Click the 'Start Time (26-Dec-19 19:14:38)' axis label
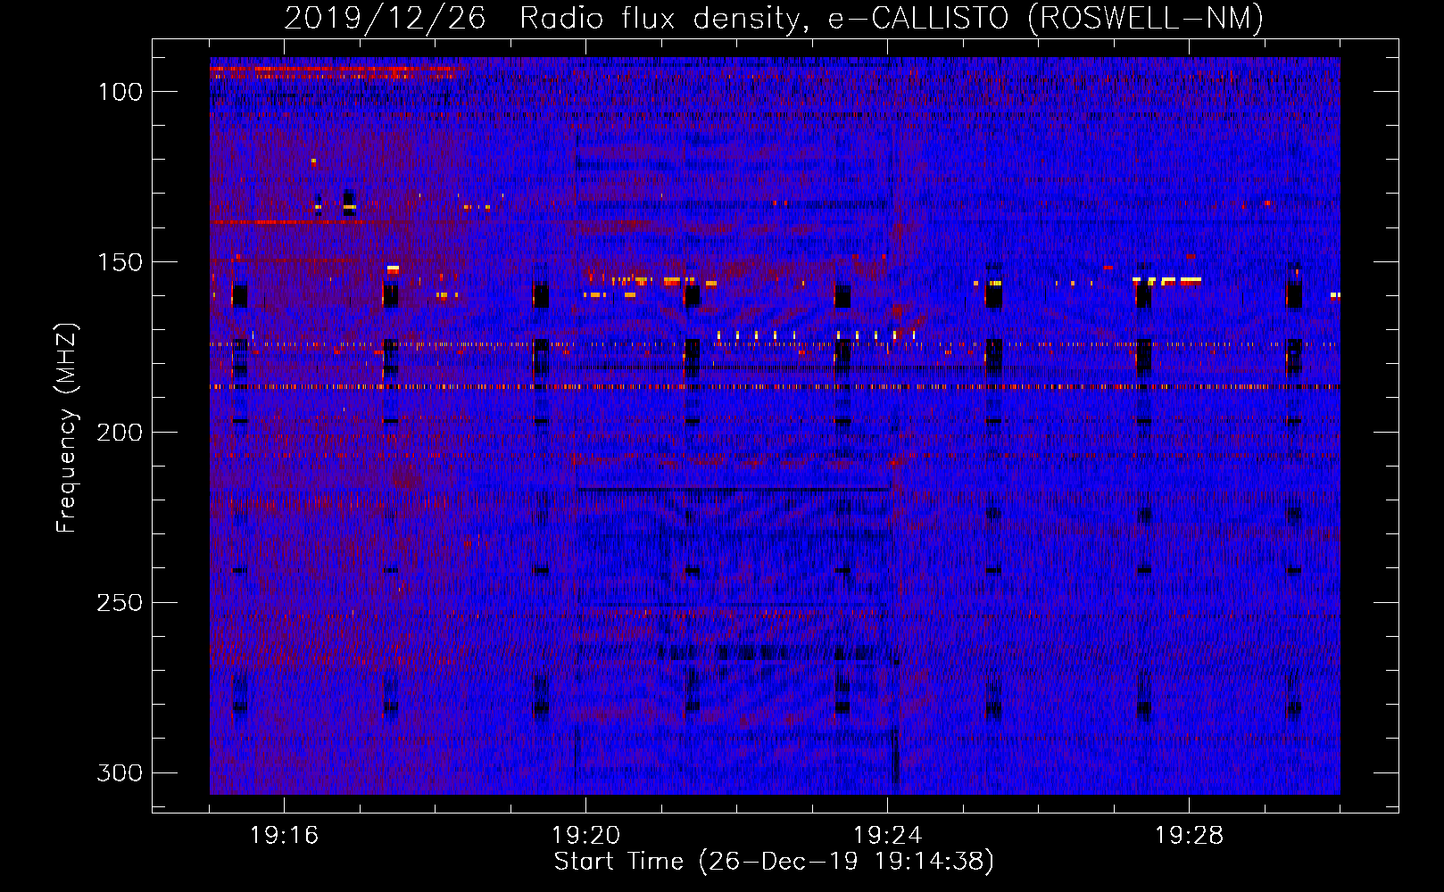 [774, 862]
